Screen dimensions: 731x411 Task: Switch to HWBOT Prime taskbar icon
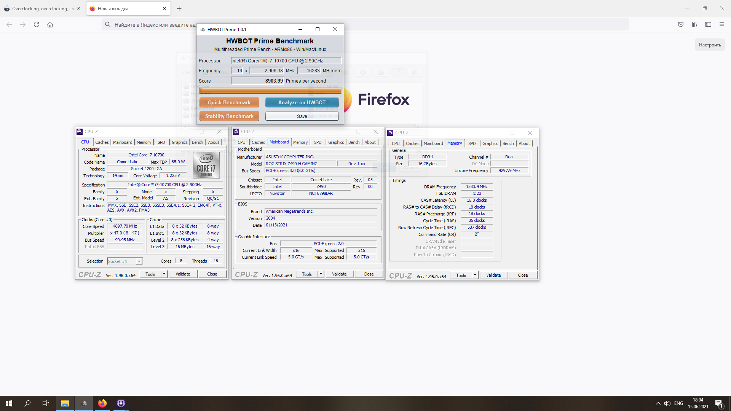85,403
